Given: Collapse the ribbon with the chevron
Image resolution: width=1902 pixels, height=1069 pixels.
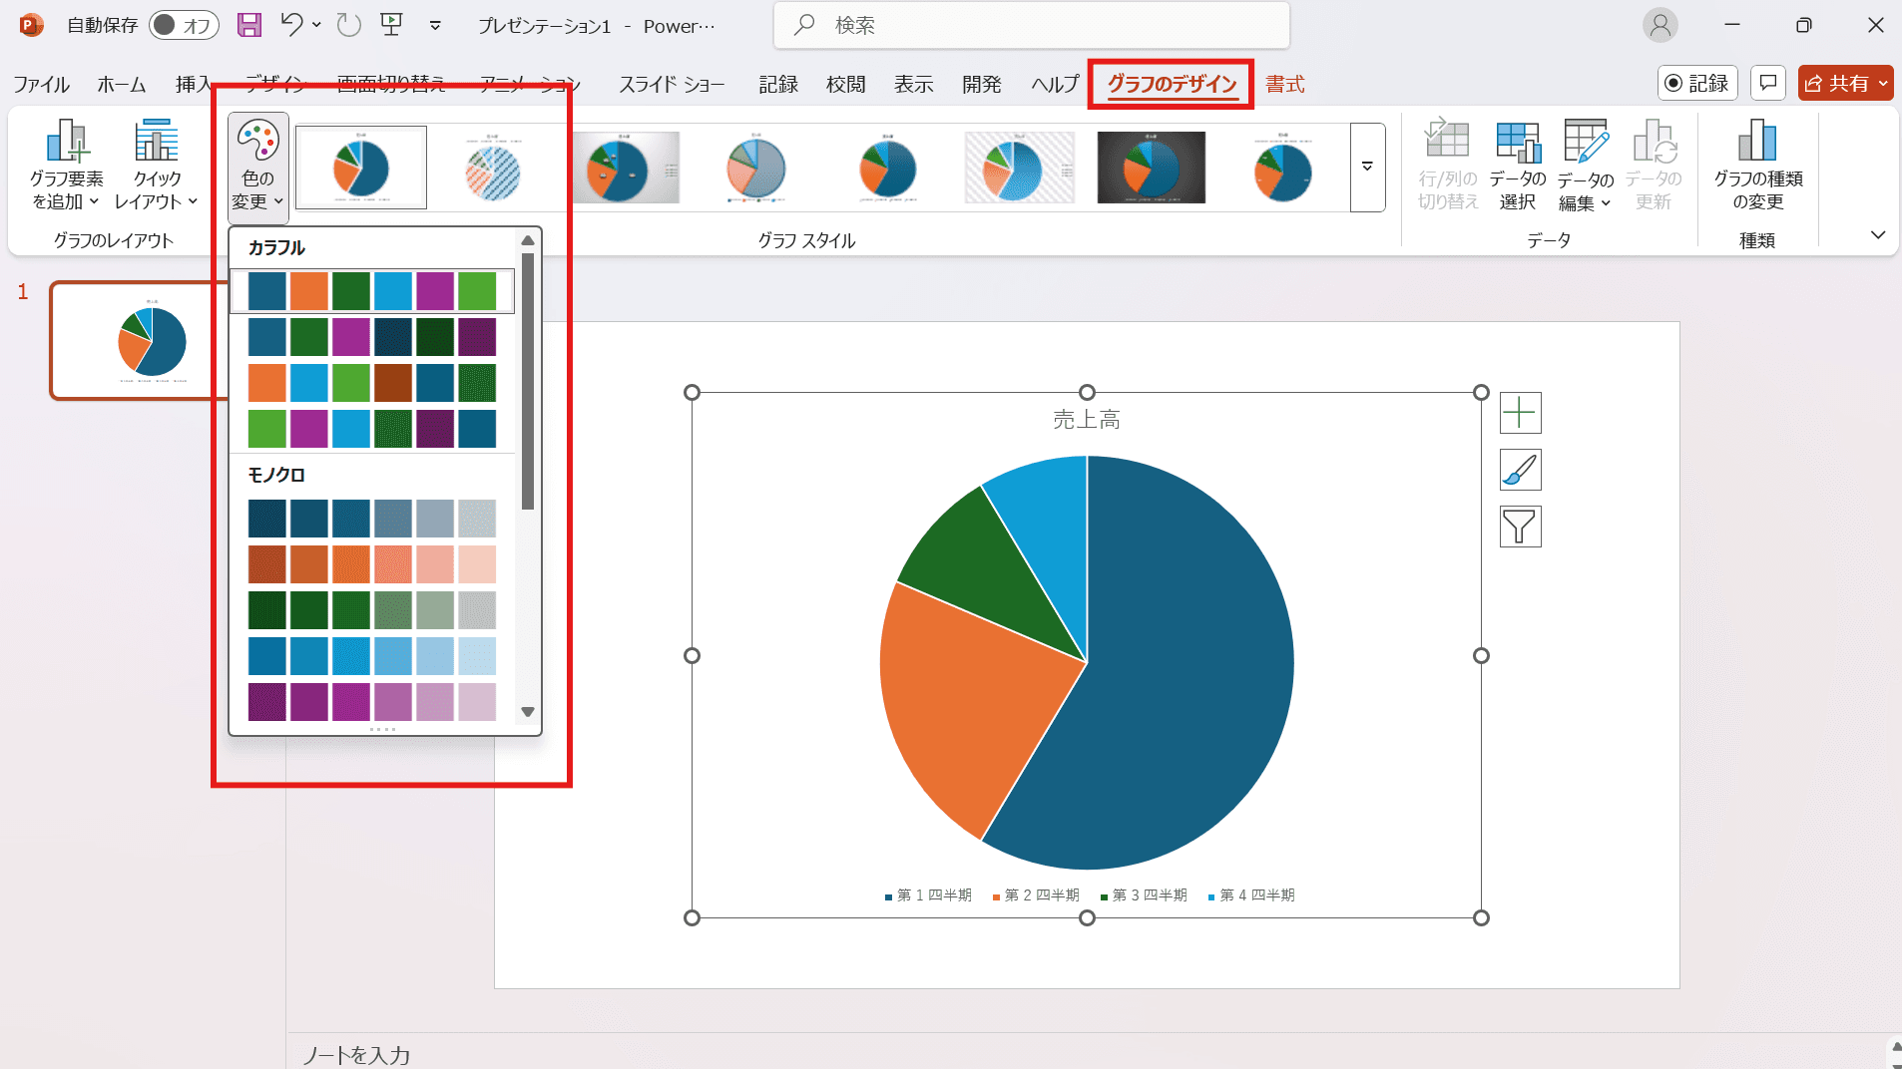Looking at the screenshot, I should point(1877,235).
